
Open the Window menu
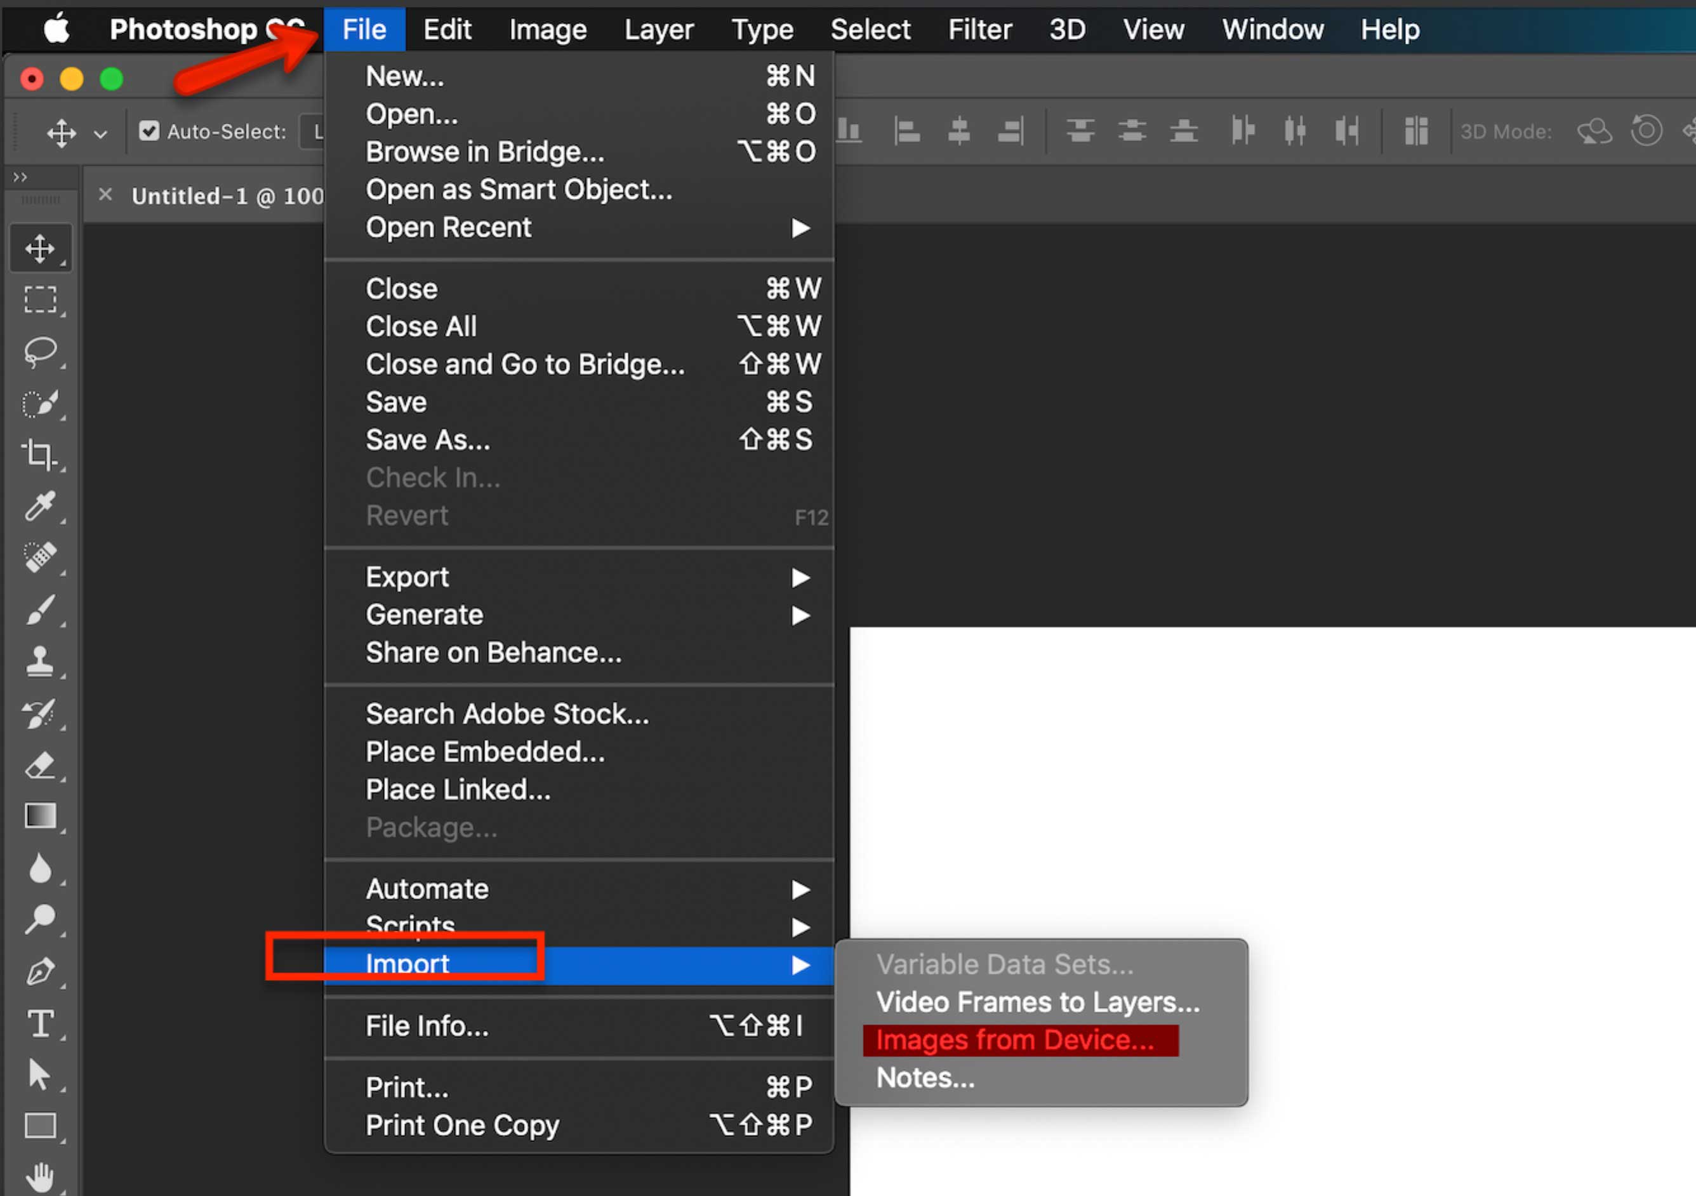1272,29
